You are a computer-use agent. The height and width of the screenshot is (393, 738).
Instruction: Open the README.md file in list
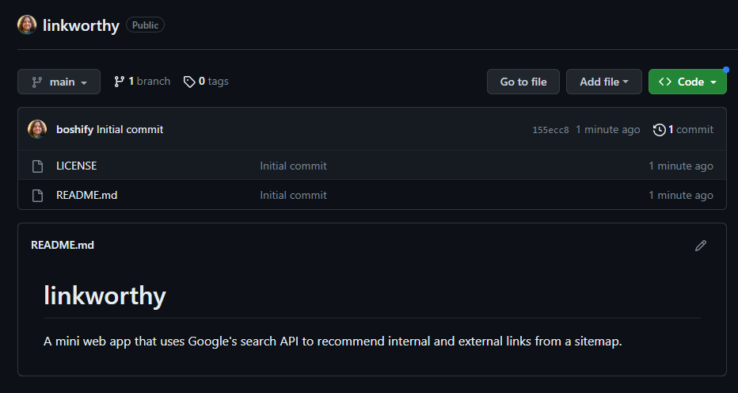(86, 195)
